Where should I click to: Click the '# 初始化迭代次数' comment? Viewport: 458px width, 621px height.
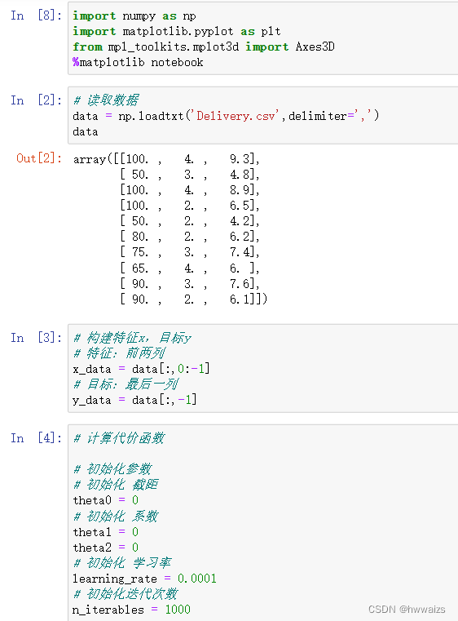pyautogui.click(x=126, y=594)
